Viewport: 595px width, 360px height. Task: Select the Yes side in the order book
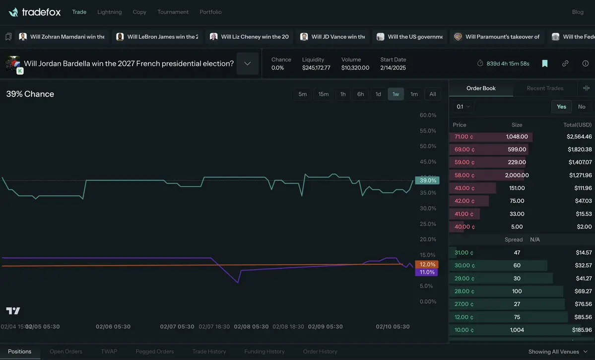click(561, 107)
